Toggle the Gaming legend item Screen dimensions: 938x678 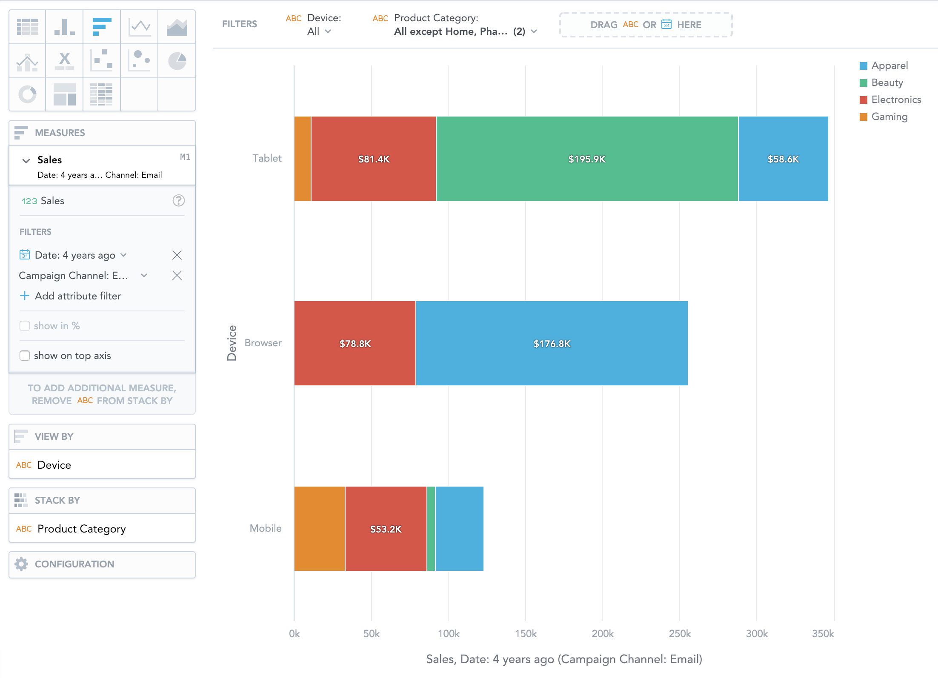pos(884,117)
